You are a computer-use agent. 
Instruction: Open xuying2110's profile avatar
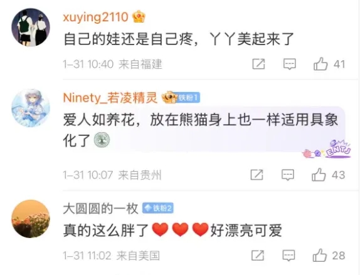coord(31,28)
